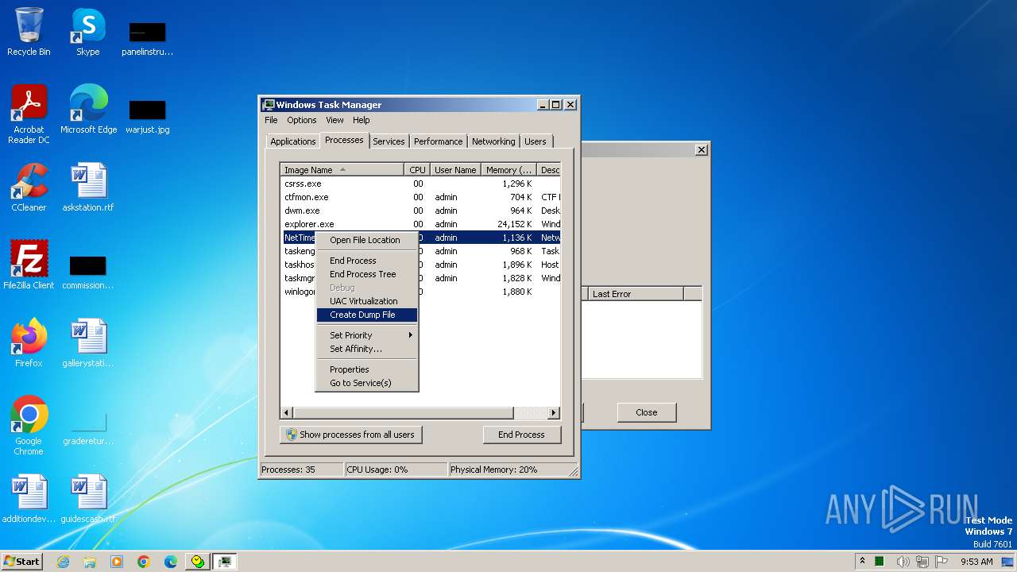Open additiondev... document icon
The height and width of the screenshot is (572, 1017).
pyautogui.click(x=29, y=499)
